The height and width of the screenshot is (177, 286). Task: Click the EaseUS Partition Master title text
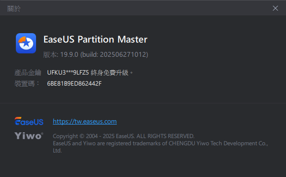(95, 39)
